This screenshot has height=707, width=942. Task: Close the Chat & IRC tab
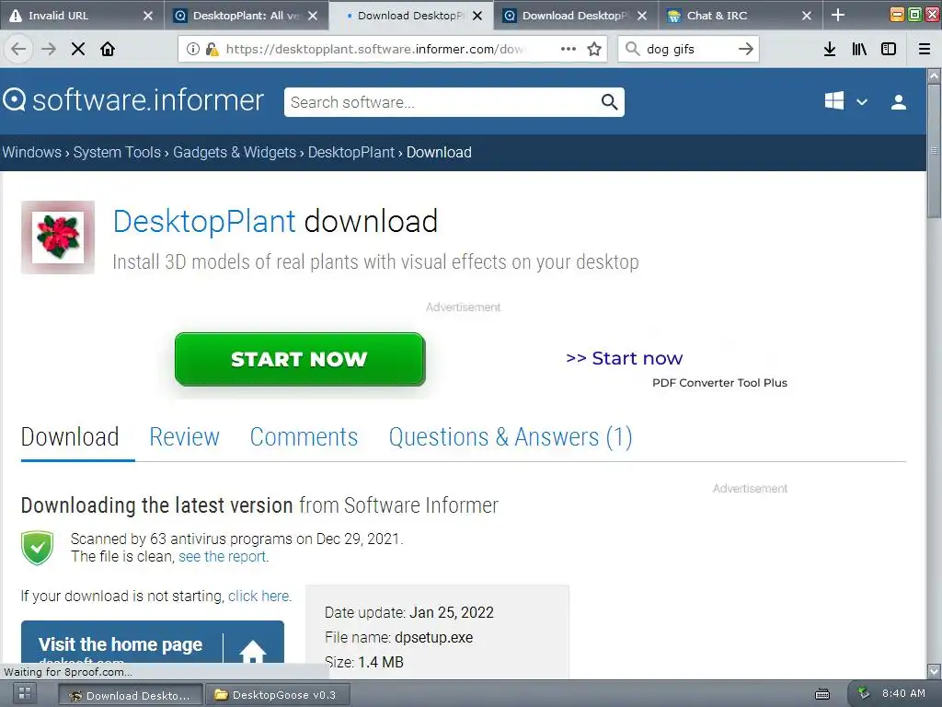coord(806,16)
